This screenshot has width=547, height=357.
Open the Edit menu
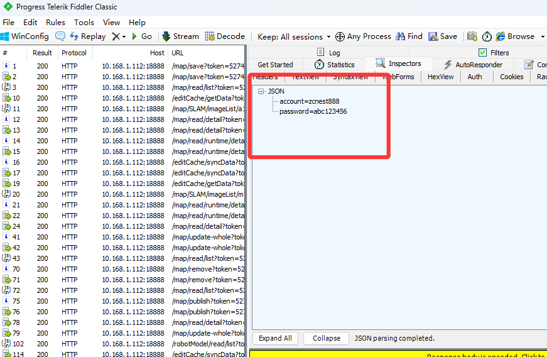30,23
